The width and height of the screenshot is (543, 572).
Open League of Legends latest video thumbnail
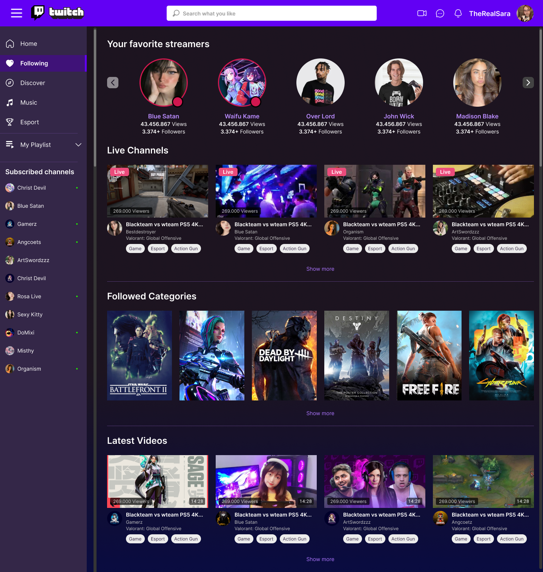(x=483, y=482)
